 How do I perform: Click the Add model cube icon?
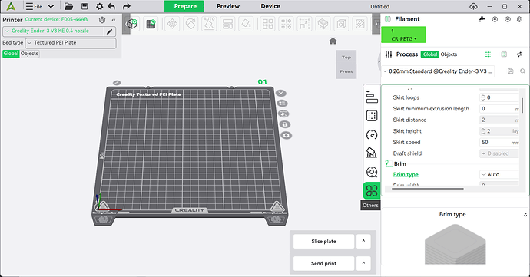coord(132,24)
